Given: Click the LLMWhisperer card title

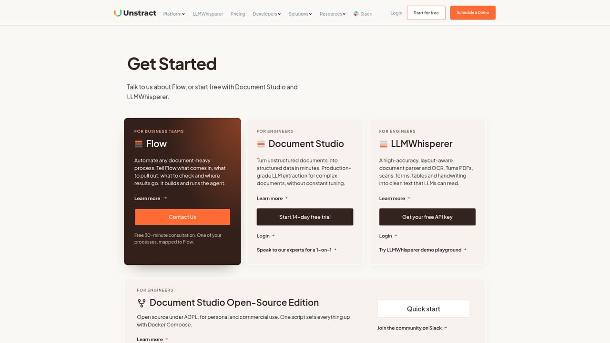Looking at the screenshot, I should click(422, 144).
